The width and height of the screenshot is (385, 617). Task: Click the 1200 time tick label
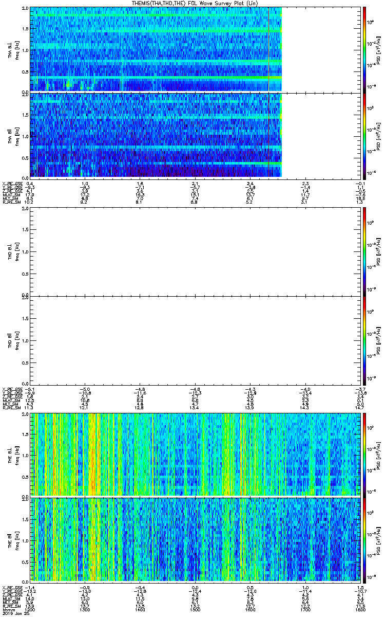point(30,609)
